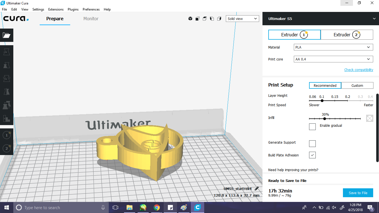Switch to the Prepare tab

(55, 19)
